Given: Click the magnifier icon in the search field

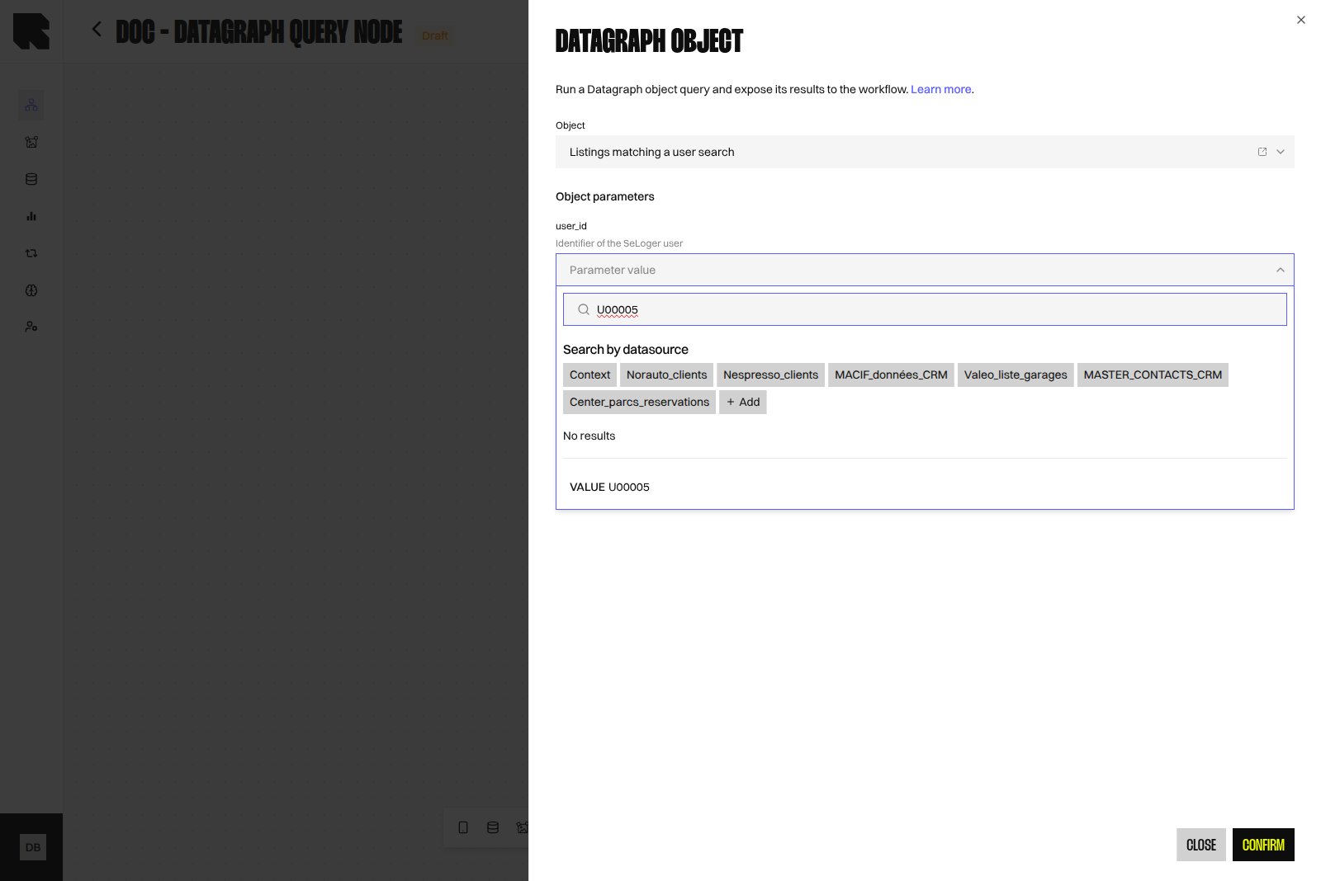Looking at the screenshot, I should (584, 309).
